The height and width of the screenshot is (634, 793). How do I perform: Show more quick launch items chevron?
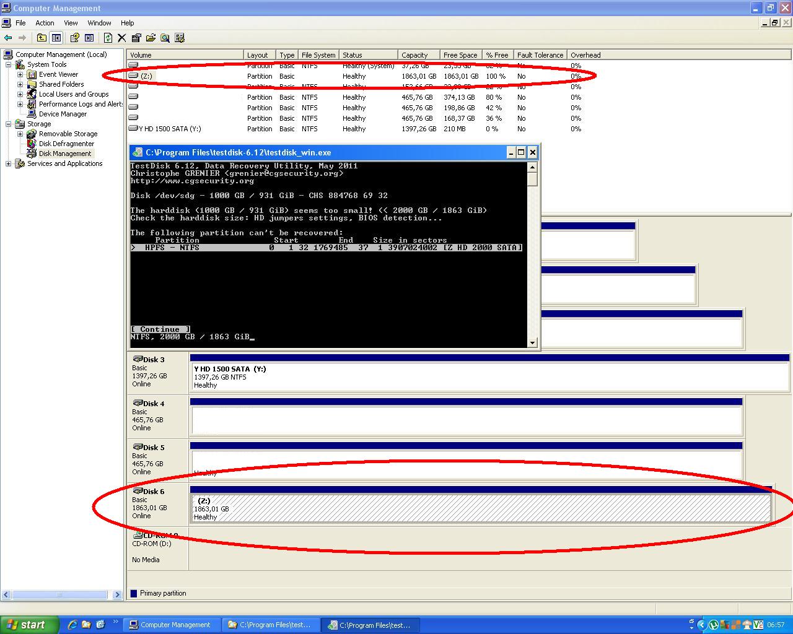coord(115,622)
